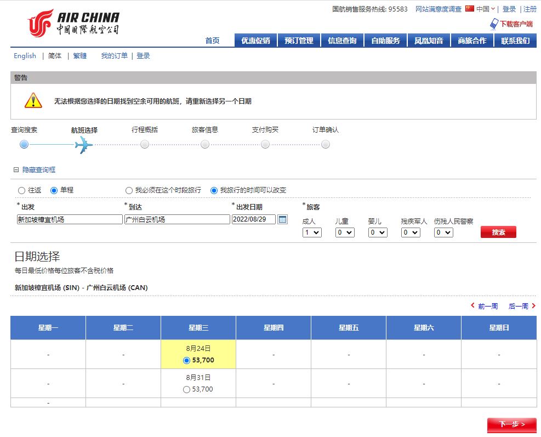Image resolution: width=541 pixels, height=437 pixels.
Task: Click the download mobile client phone icon
Action: click(493, 24)
